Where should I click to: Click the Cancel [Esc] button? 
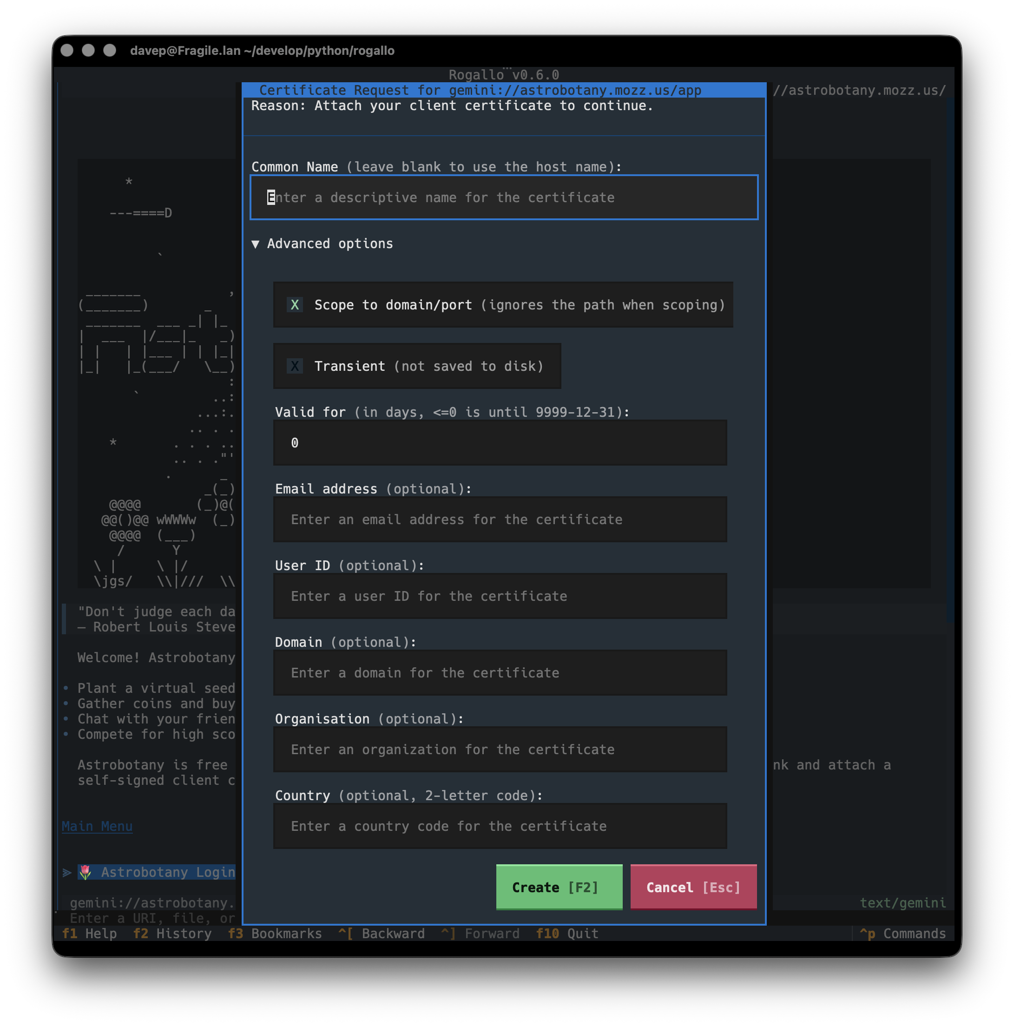coord(693,887)
